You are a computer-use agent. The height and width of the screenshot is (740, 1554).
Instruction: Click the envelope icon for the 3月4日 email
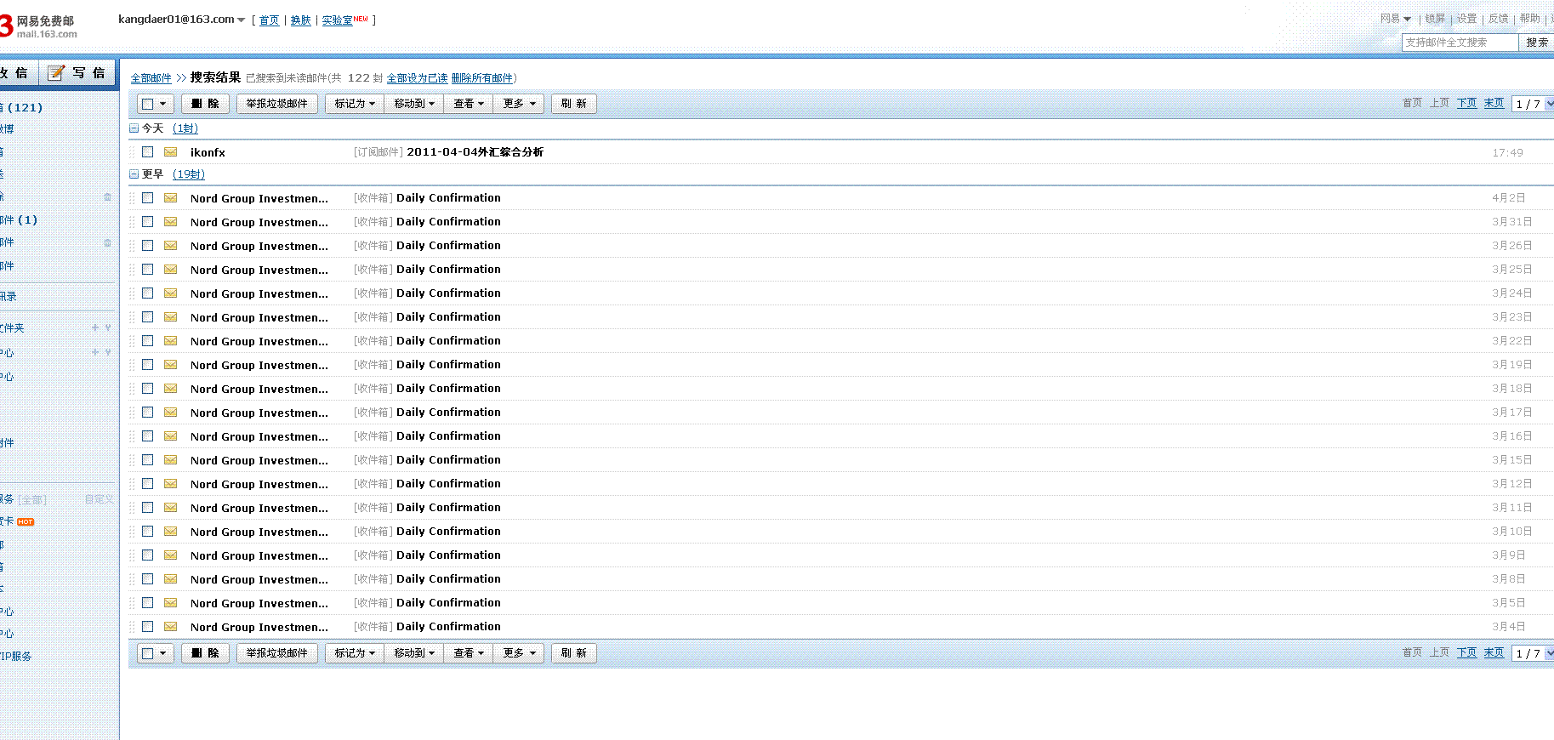171,627
